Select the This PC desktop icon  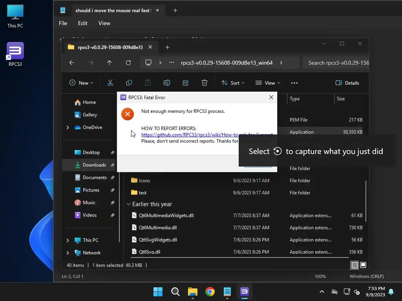(15, 16)
